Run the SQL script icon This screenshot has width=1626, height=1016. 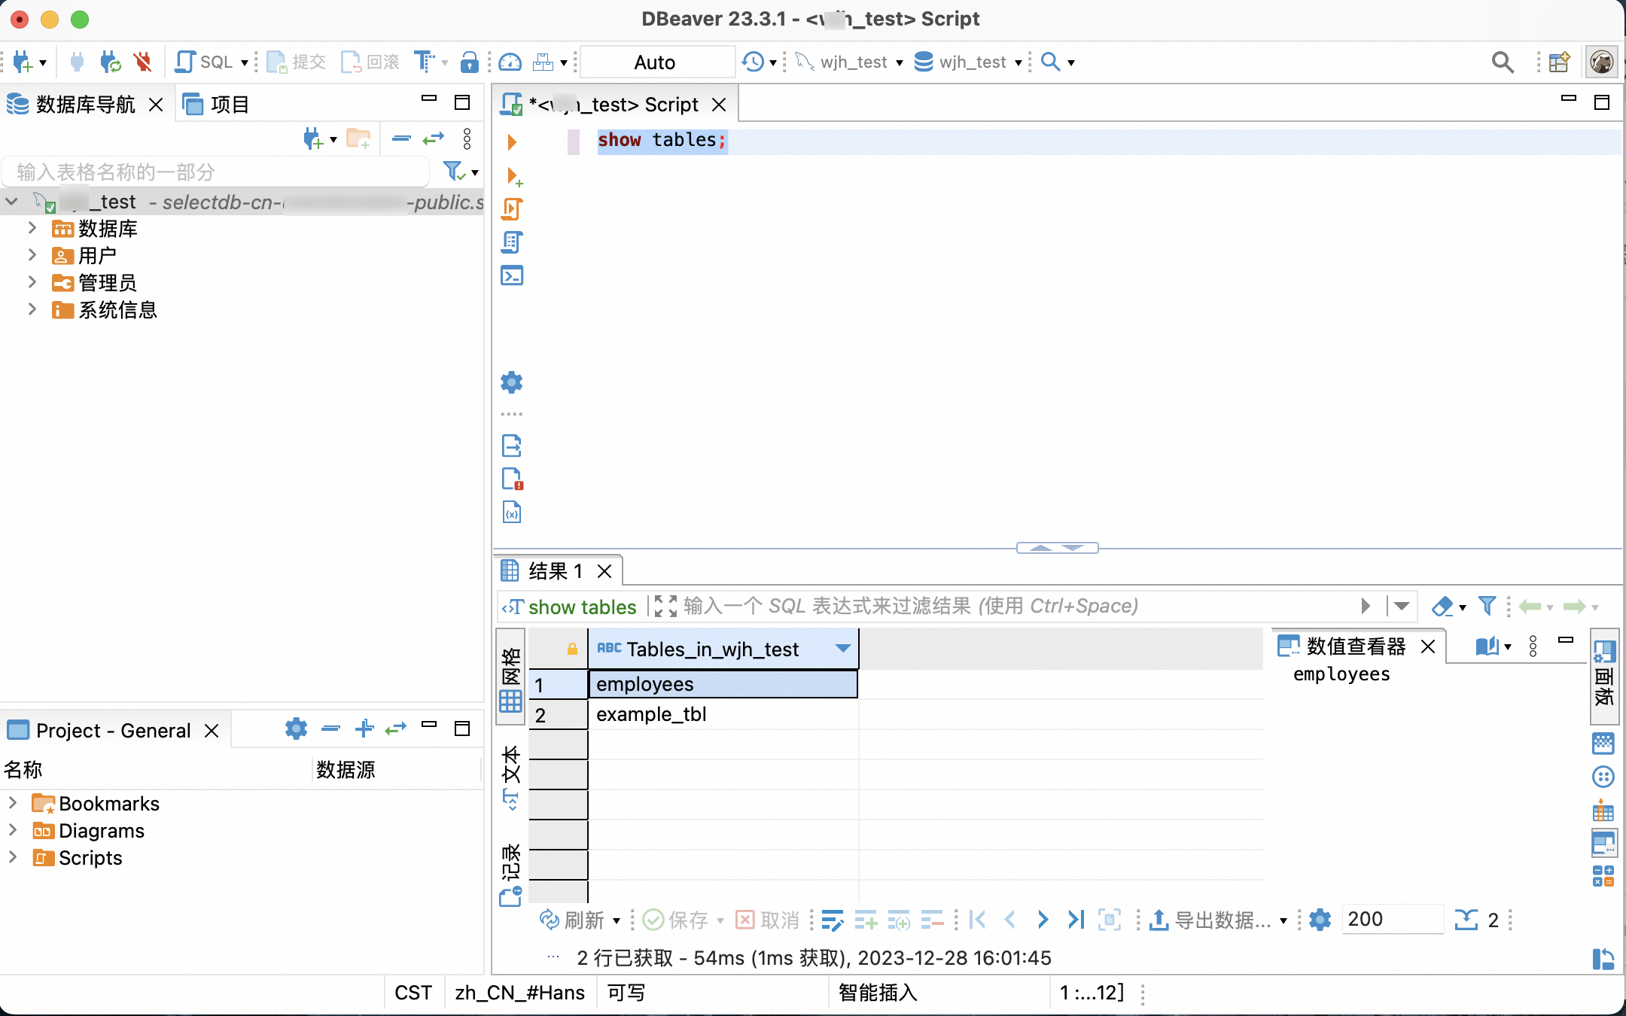coord(512,208)
